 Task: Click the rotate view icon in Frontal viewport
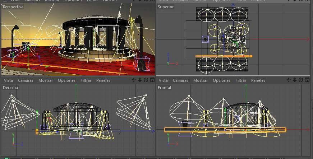301,80
